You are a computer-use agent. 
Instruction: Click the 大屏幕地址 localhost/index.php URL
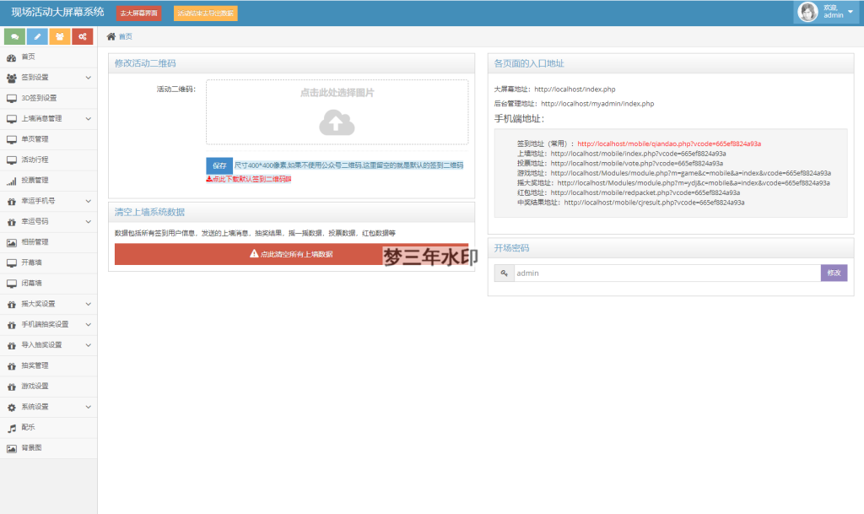[x=575, y=89]
